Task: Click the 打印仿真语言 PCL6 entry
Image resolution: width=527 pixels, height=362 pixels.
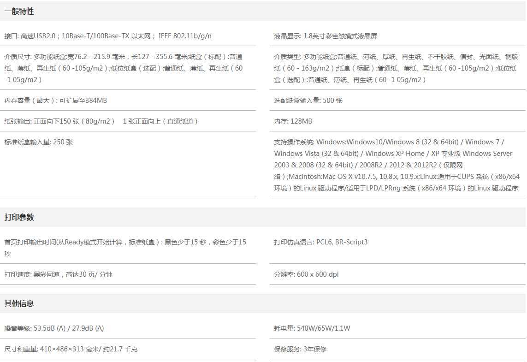Action: (x=320, y=242)
